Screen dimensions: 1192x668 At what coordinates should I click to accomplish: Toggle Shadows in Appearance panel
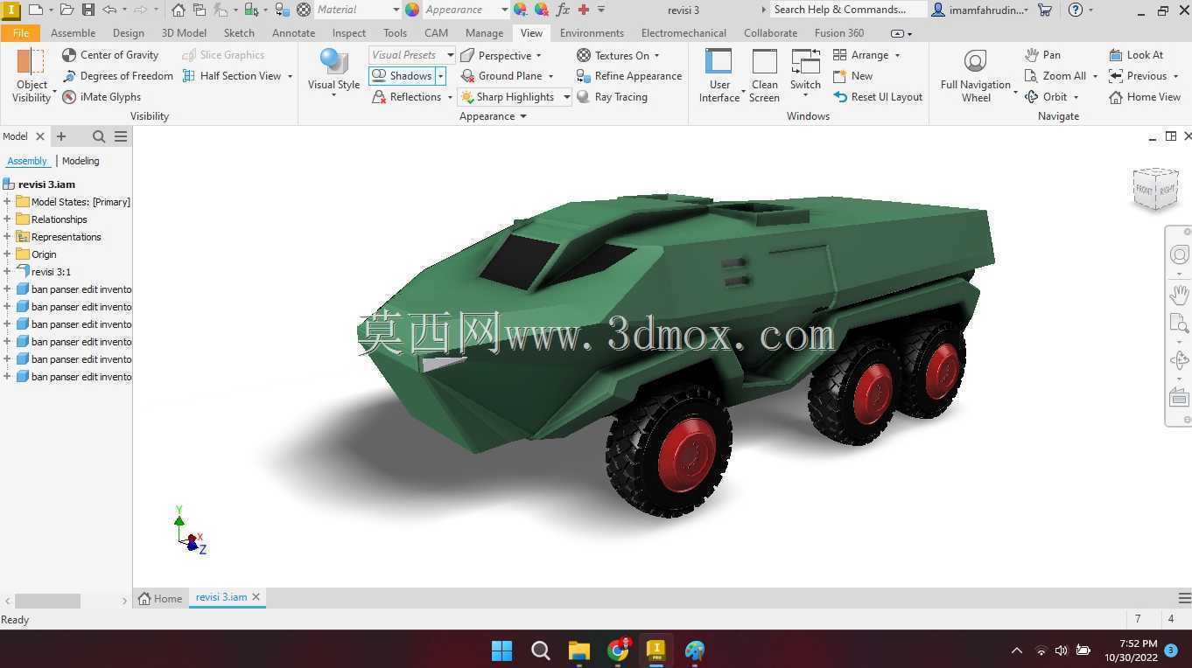click(x=402, y=76)
